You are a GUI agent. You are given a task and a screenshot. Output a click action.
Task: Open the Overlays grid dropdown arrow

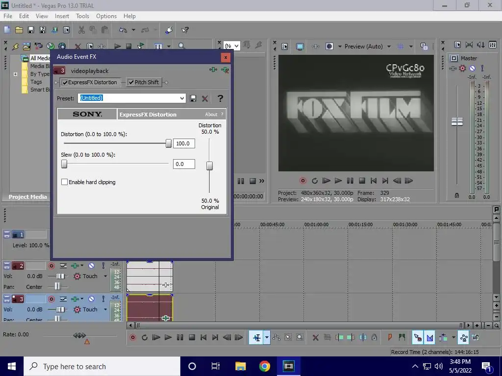[x=411, y=47]
